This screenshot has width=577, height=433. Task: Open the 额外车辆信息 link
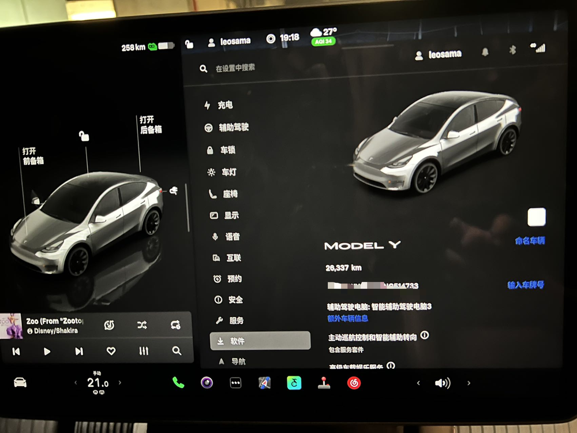(x=348, y=319)
